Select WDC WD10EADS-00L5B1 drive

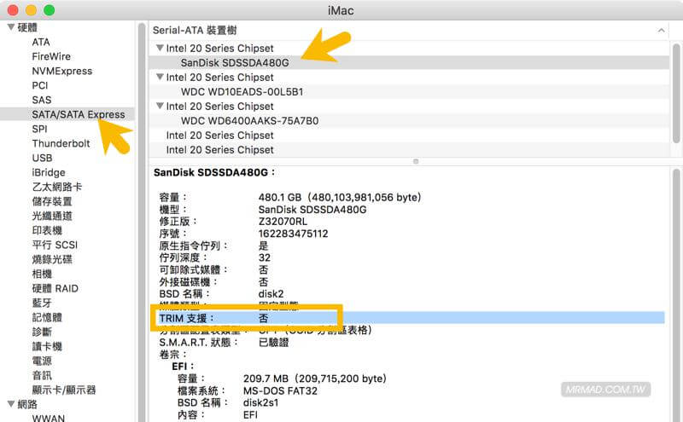tap(242, 92)
